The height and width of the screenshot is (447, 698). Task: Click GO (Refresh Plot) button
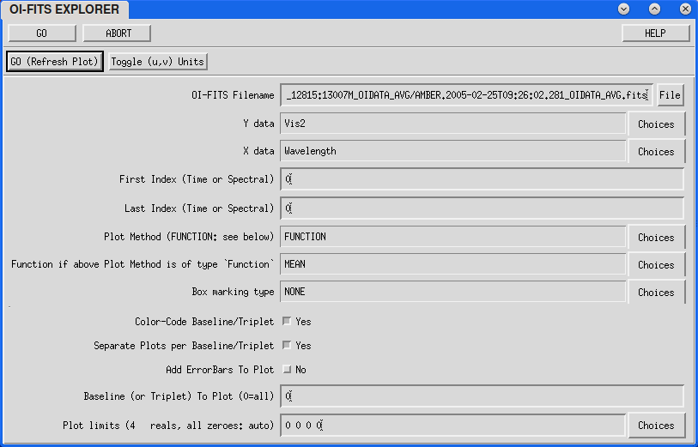click(x=55, y=62)
